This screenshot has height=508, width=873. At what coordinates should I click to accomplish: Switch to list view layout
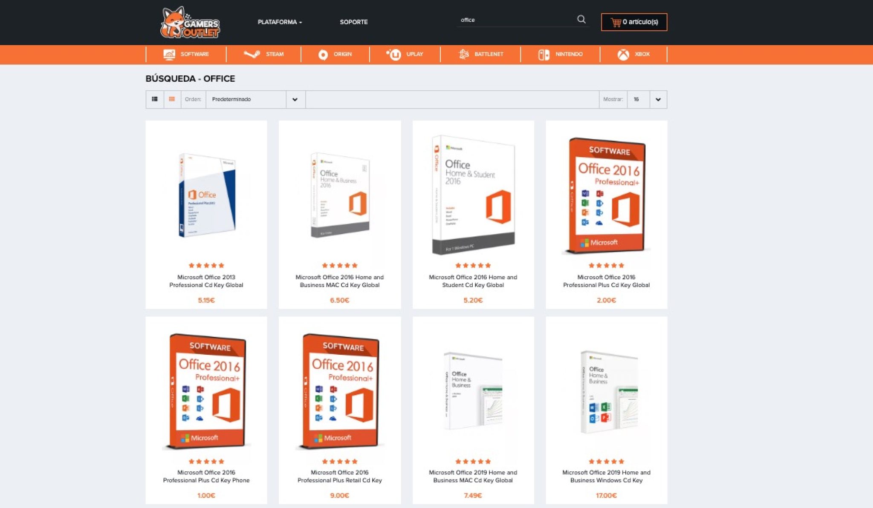pyautogui.click(x=155, y=99)
